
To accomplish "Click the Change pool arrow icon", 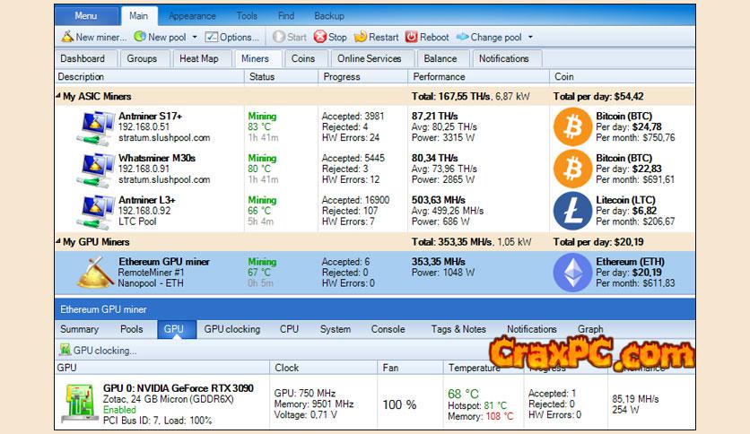I will pos(463,37).
